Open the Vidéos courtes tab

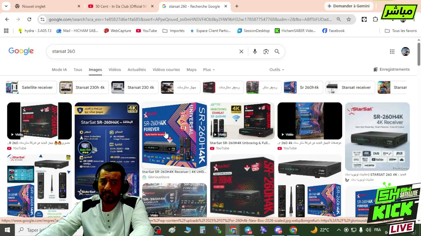click(166, 69)
